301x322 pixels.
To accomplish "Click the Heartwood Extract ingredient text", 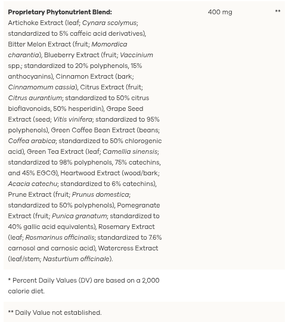I will (x=90, y=173).
